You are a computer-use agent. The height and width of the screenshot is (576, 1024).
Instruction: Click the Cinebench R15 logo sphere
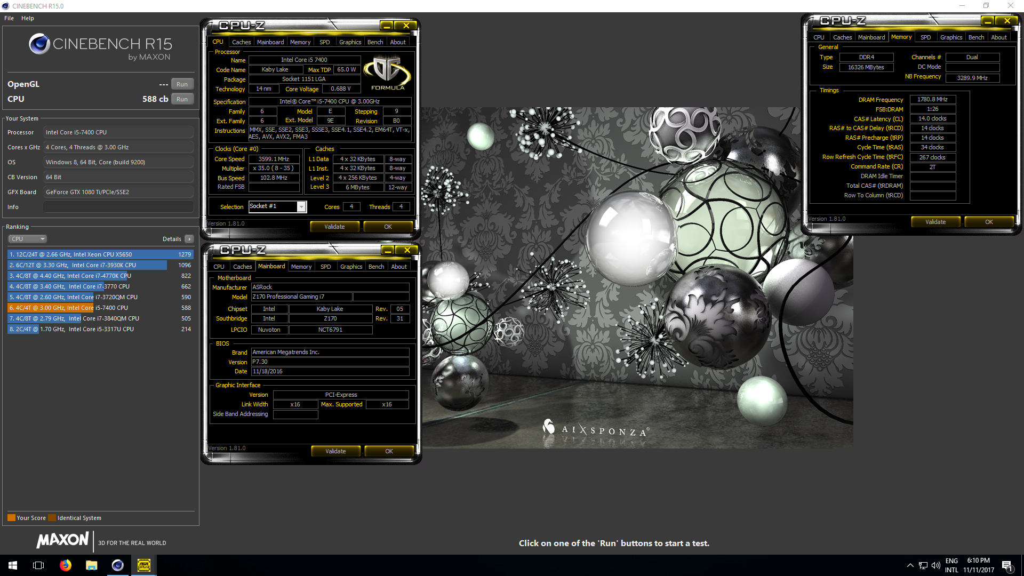pos(39,44)
